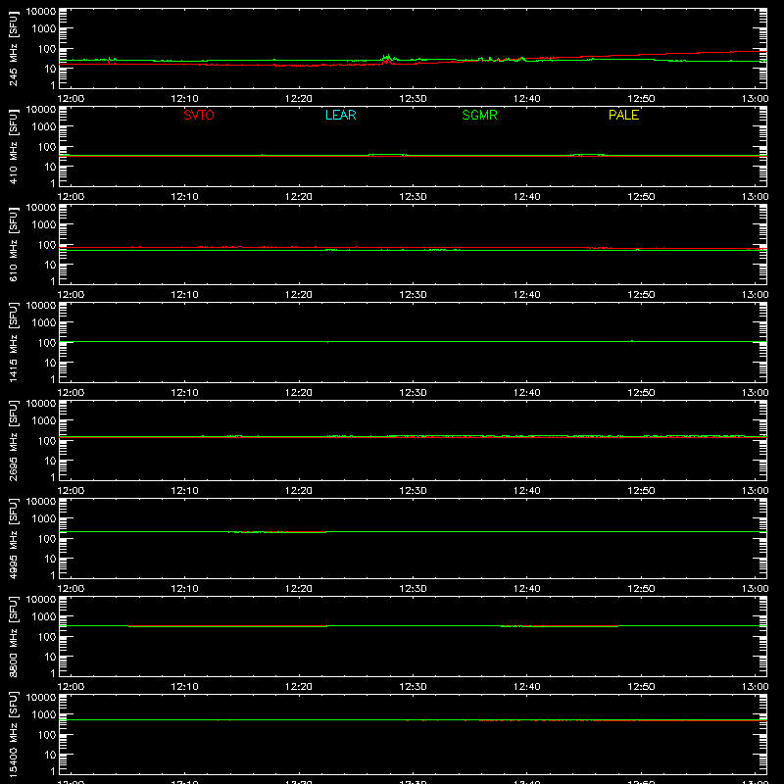
Task: Select the 1415 MHz [SFU] axis title
Action: click(x=13, y=342)
